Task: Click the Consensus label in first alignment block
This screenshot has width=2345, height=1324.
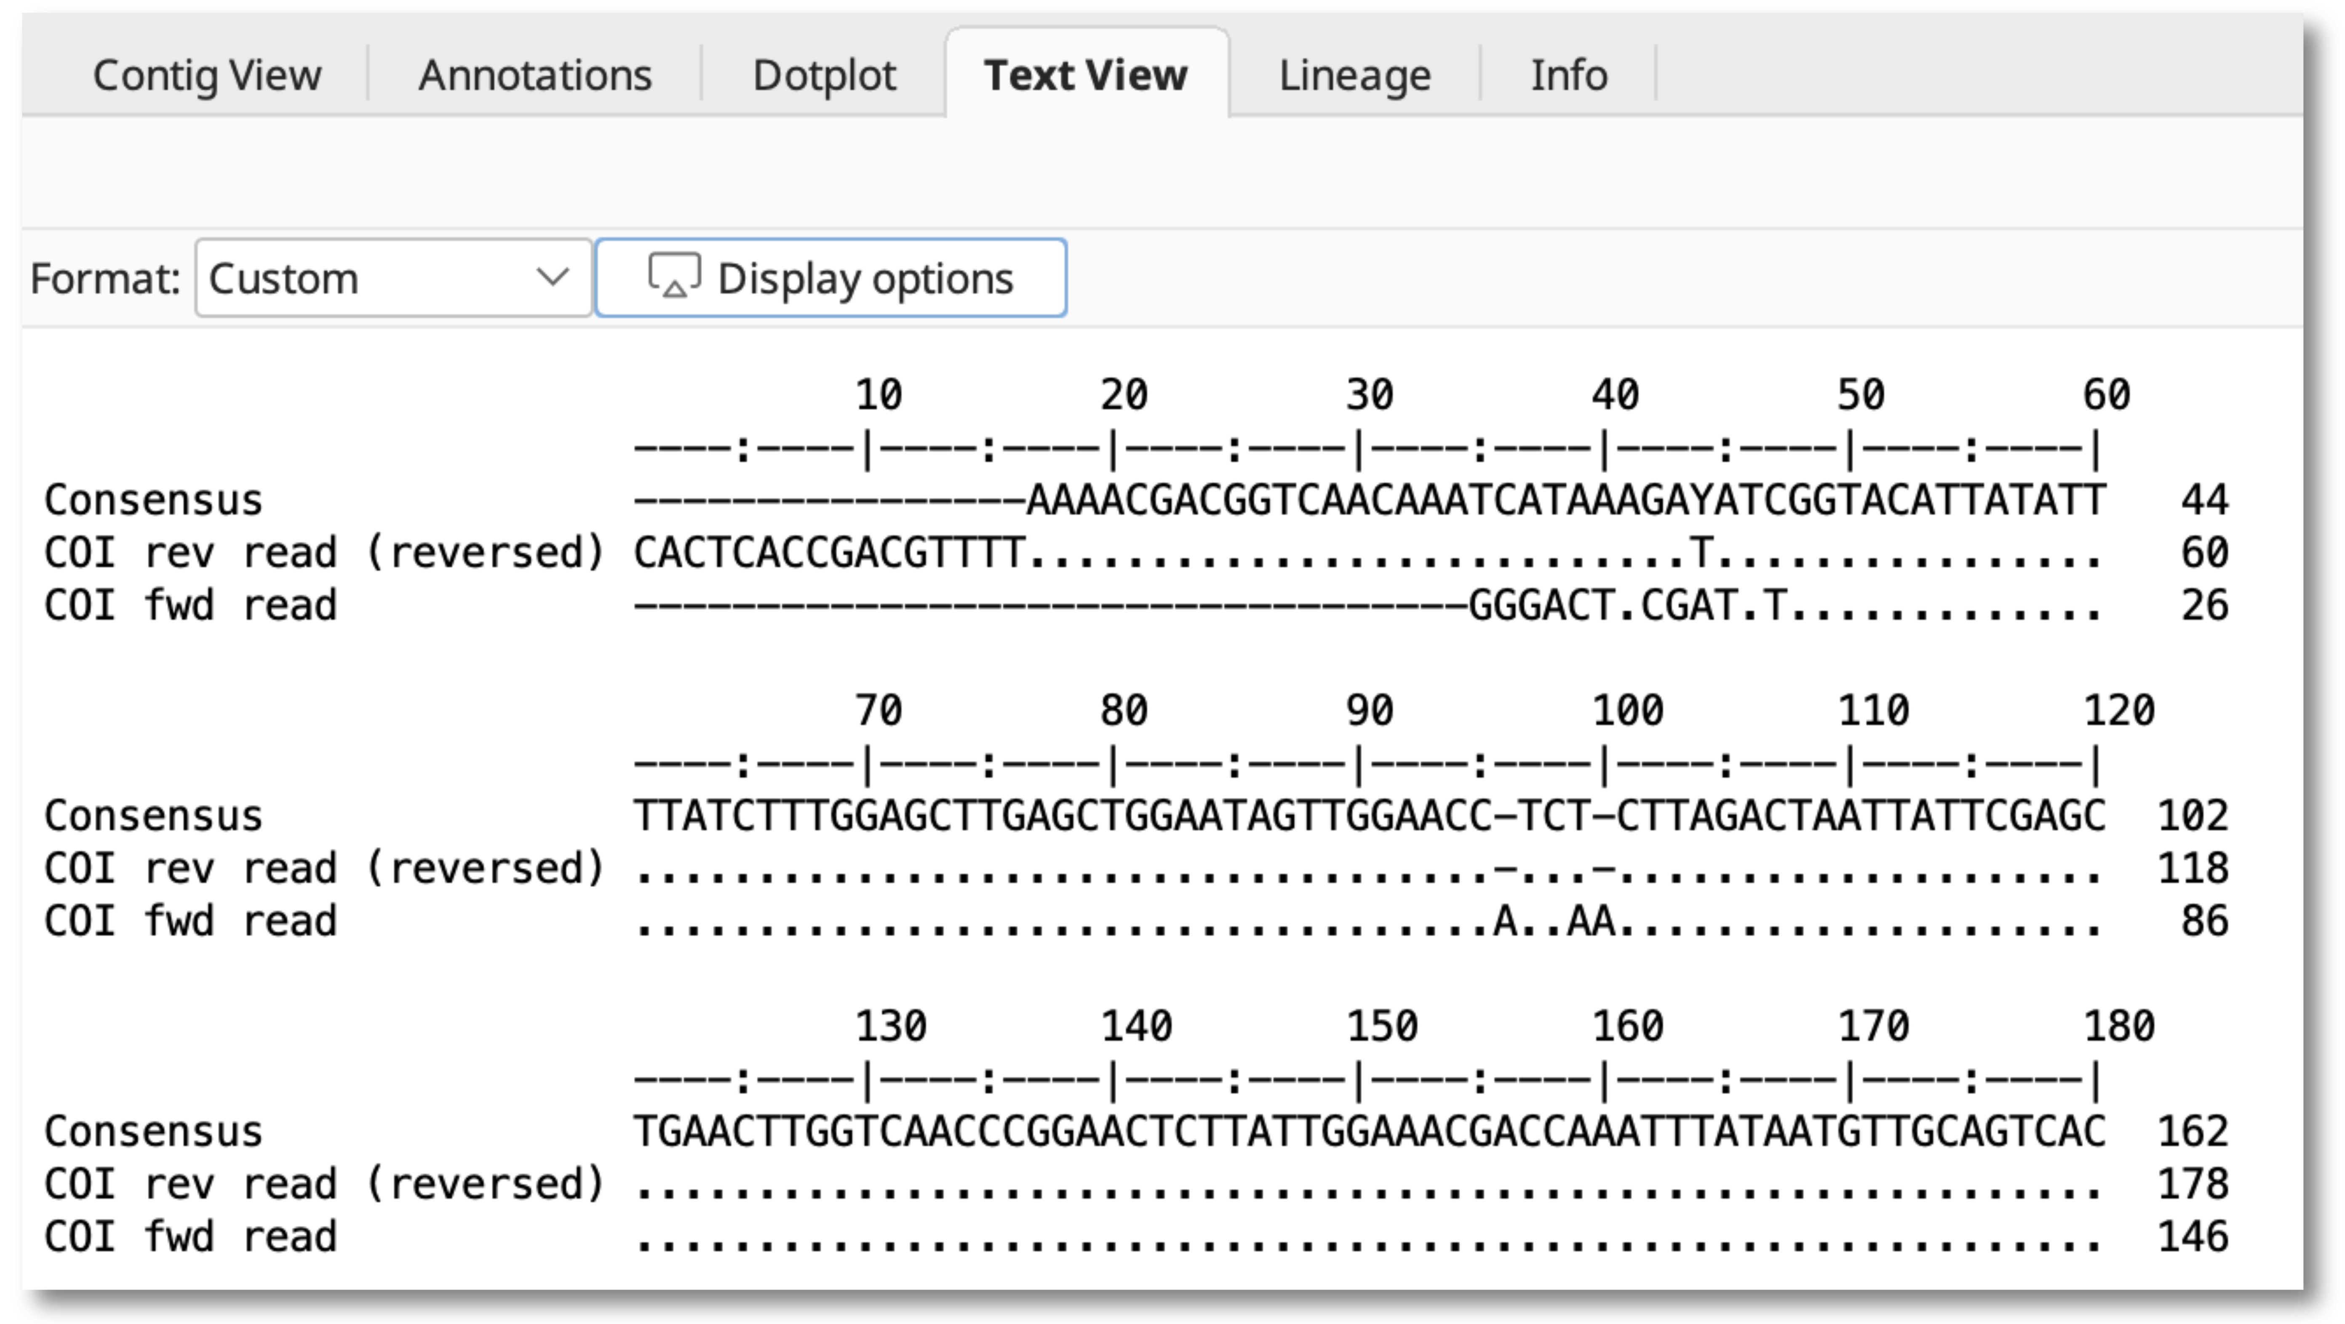Action: click(153, 501)
